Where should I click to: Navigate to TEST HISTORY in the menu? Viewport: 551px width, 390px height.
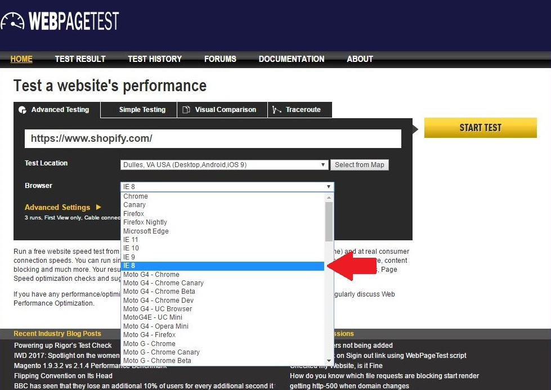[155, 59]
